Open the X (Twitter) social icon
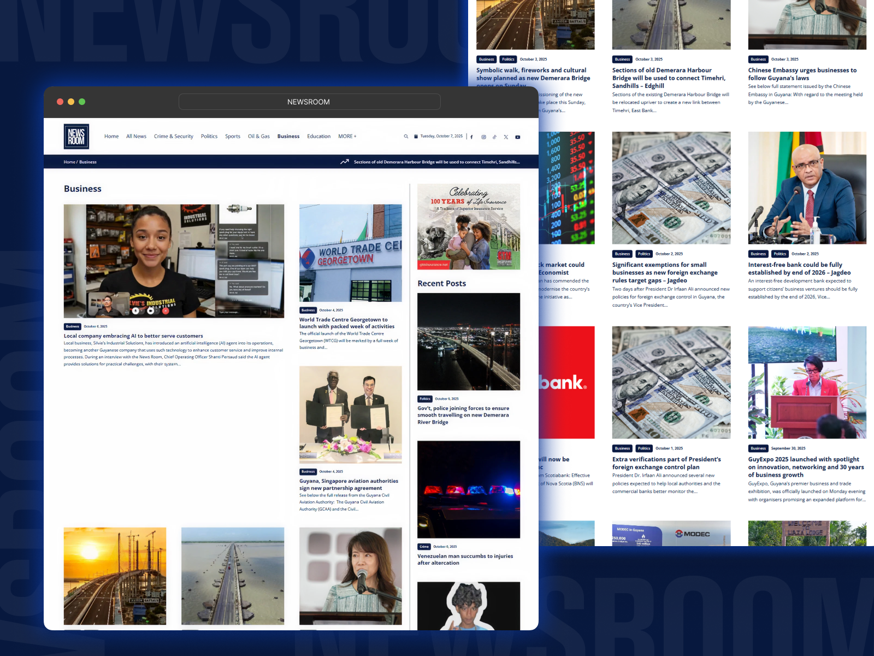The image size is (874, 656). point(506,137)
